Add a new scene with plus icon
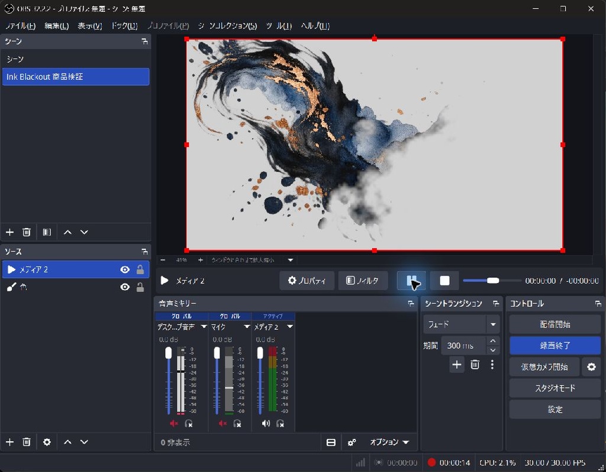The height and width of the screenshot is (472, 606). pyautogui.click(x=9, y=232)
